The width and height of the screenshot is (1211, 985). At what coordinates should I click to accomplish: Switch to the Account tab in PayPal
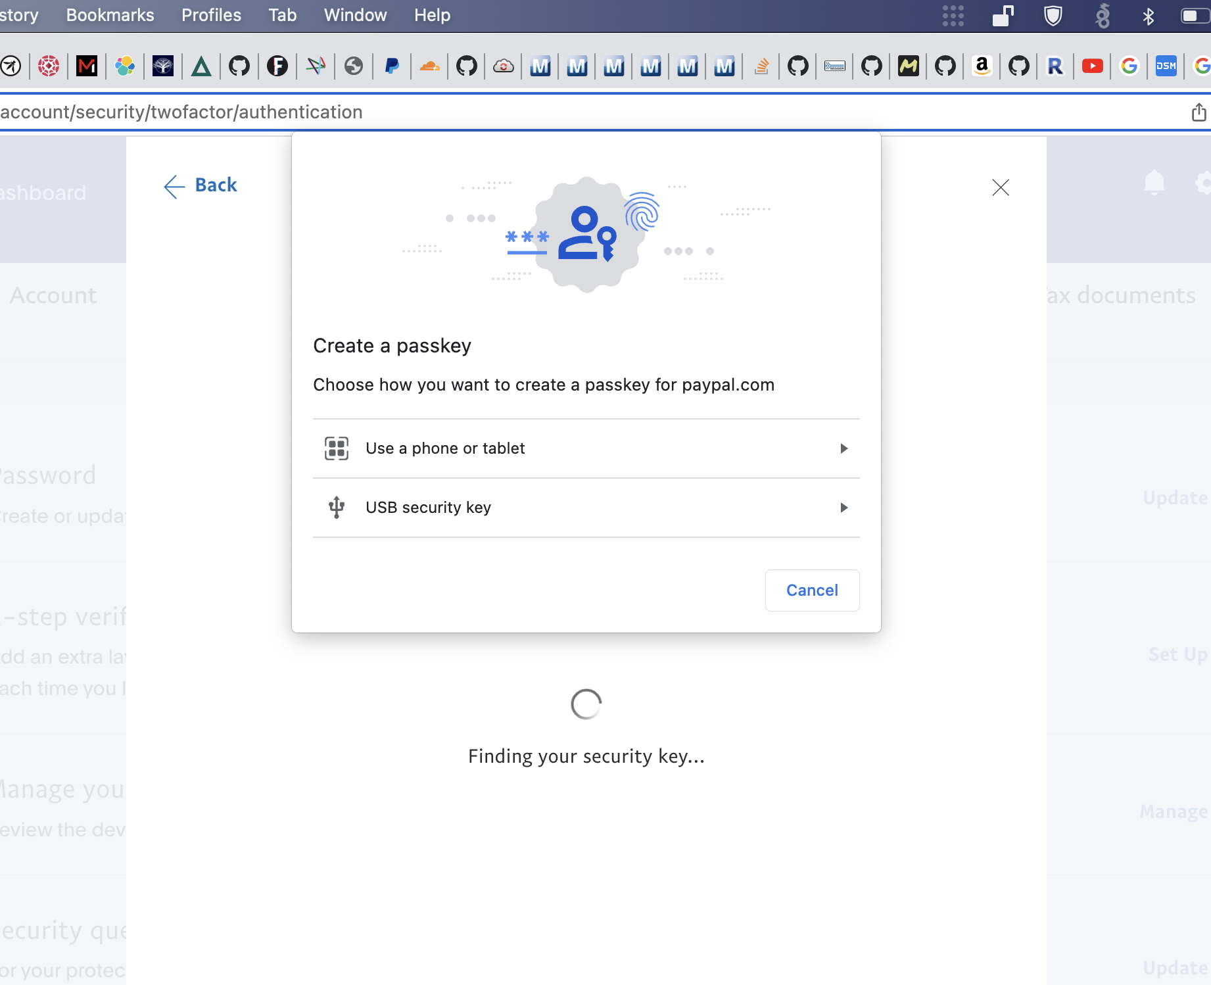coord(54,295)
